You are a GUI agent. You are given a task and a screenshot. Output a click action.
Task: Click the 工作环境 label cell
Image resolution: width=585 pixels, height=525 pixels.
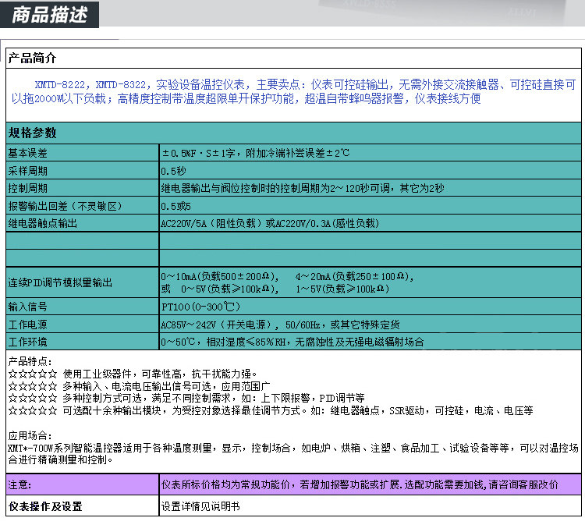83,342
